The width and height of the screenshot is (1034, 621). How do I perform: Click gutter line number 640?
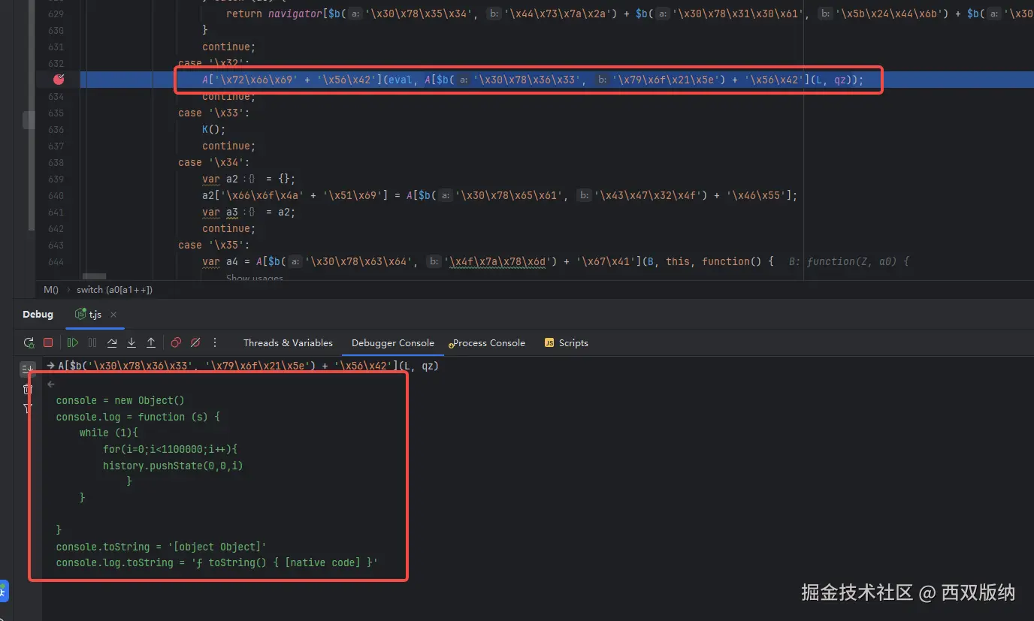[56, 195]
